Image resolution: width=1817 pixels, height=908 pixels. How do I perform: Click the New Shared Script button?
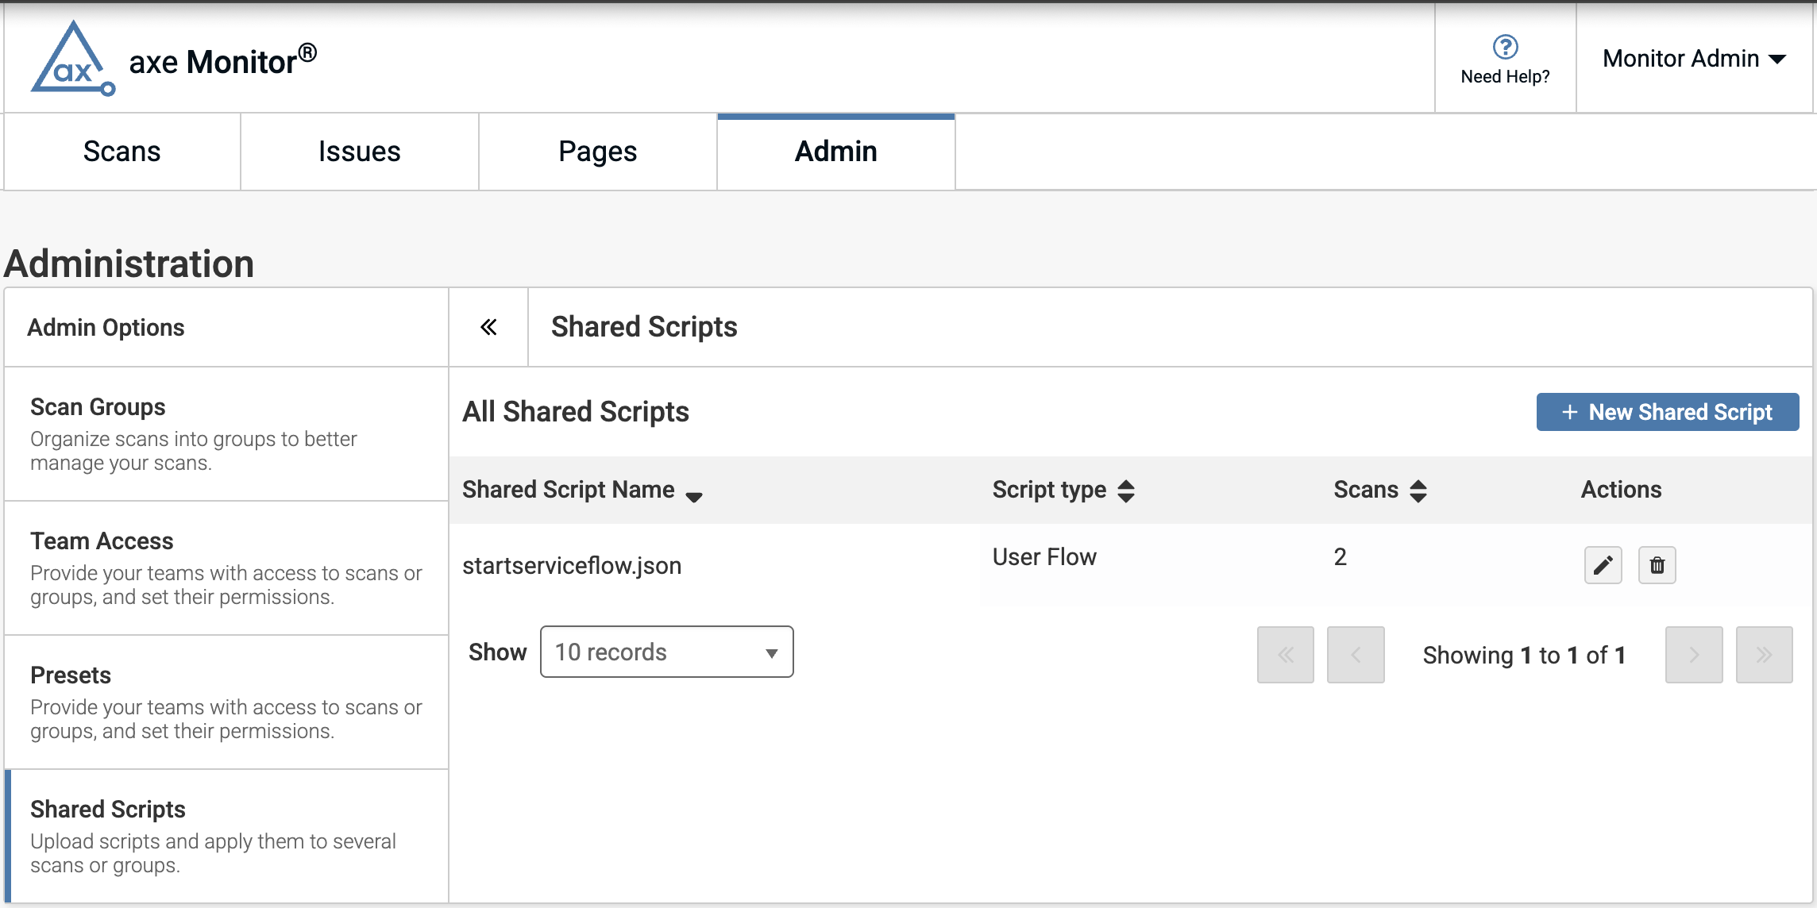pos(1667,412)
